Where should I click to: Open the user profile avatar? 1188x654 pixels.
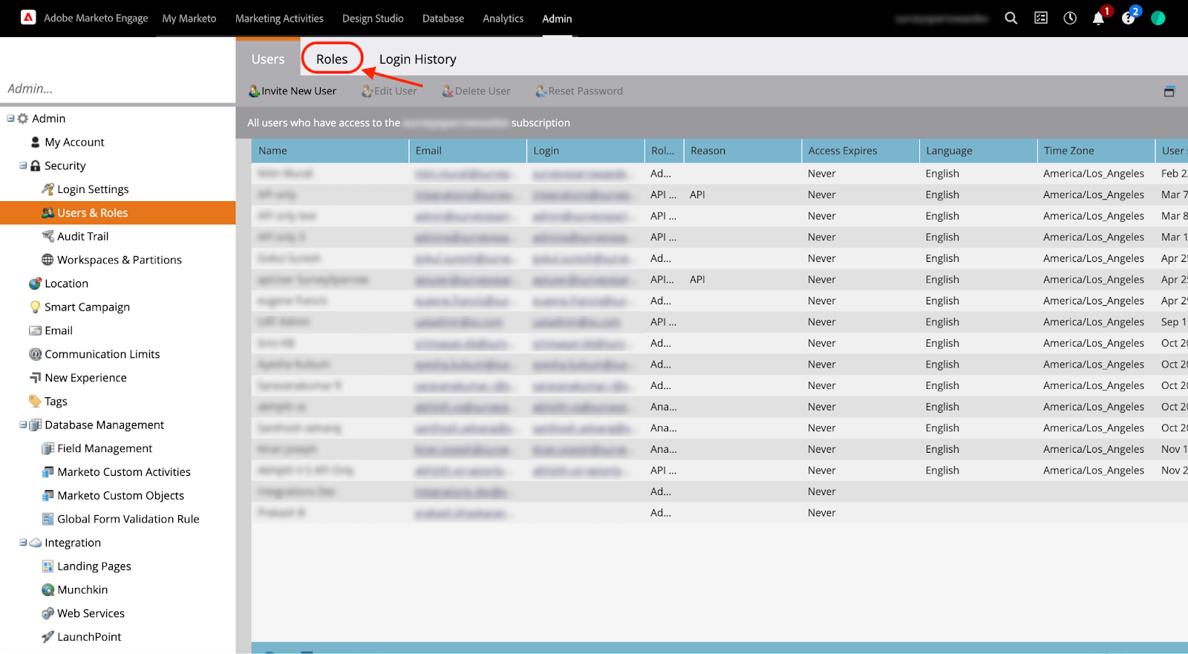tap(1158, 19)
